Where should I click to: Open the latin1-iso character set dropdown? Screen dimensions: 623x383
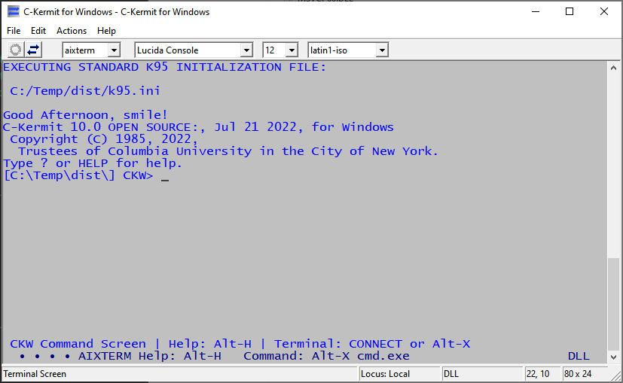tap(382, 50)
